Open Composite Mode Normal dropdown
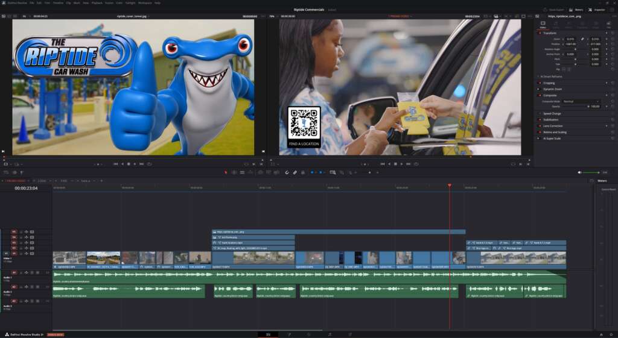This screenshot has height=338, width=618. pyautogui.click(x=581, y=101)
